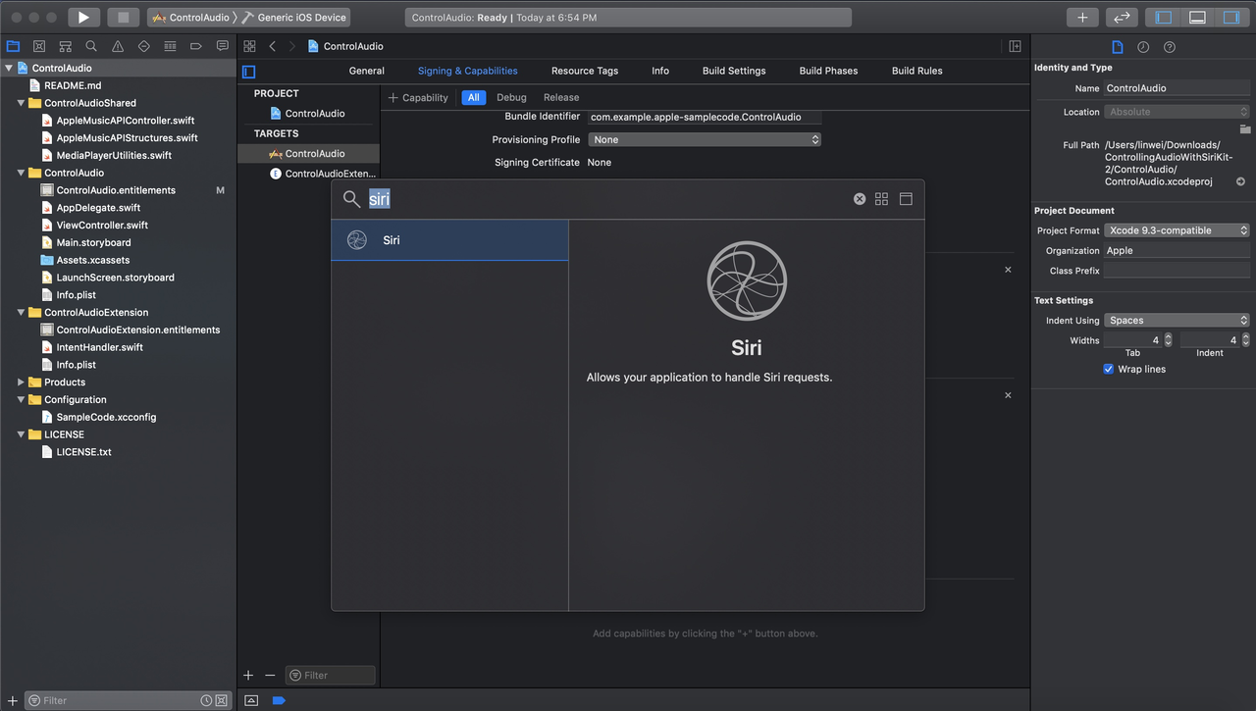The width and height of the screenshot is (1256, 711).
Task: Stop the running task
Action: click(123, 17)
